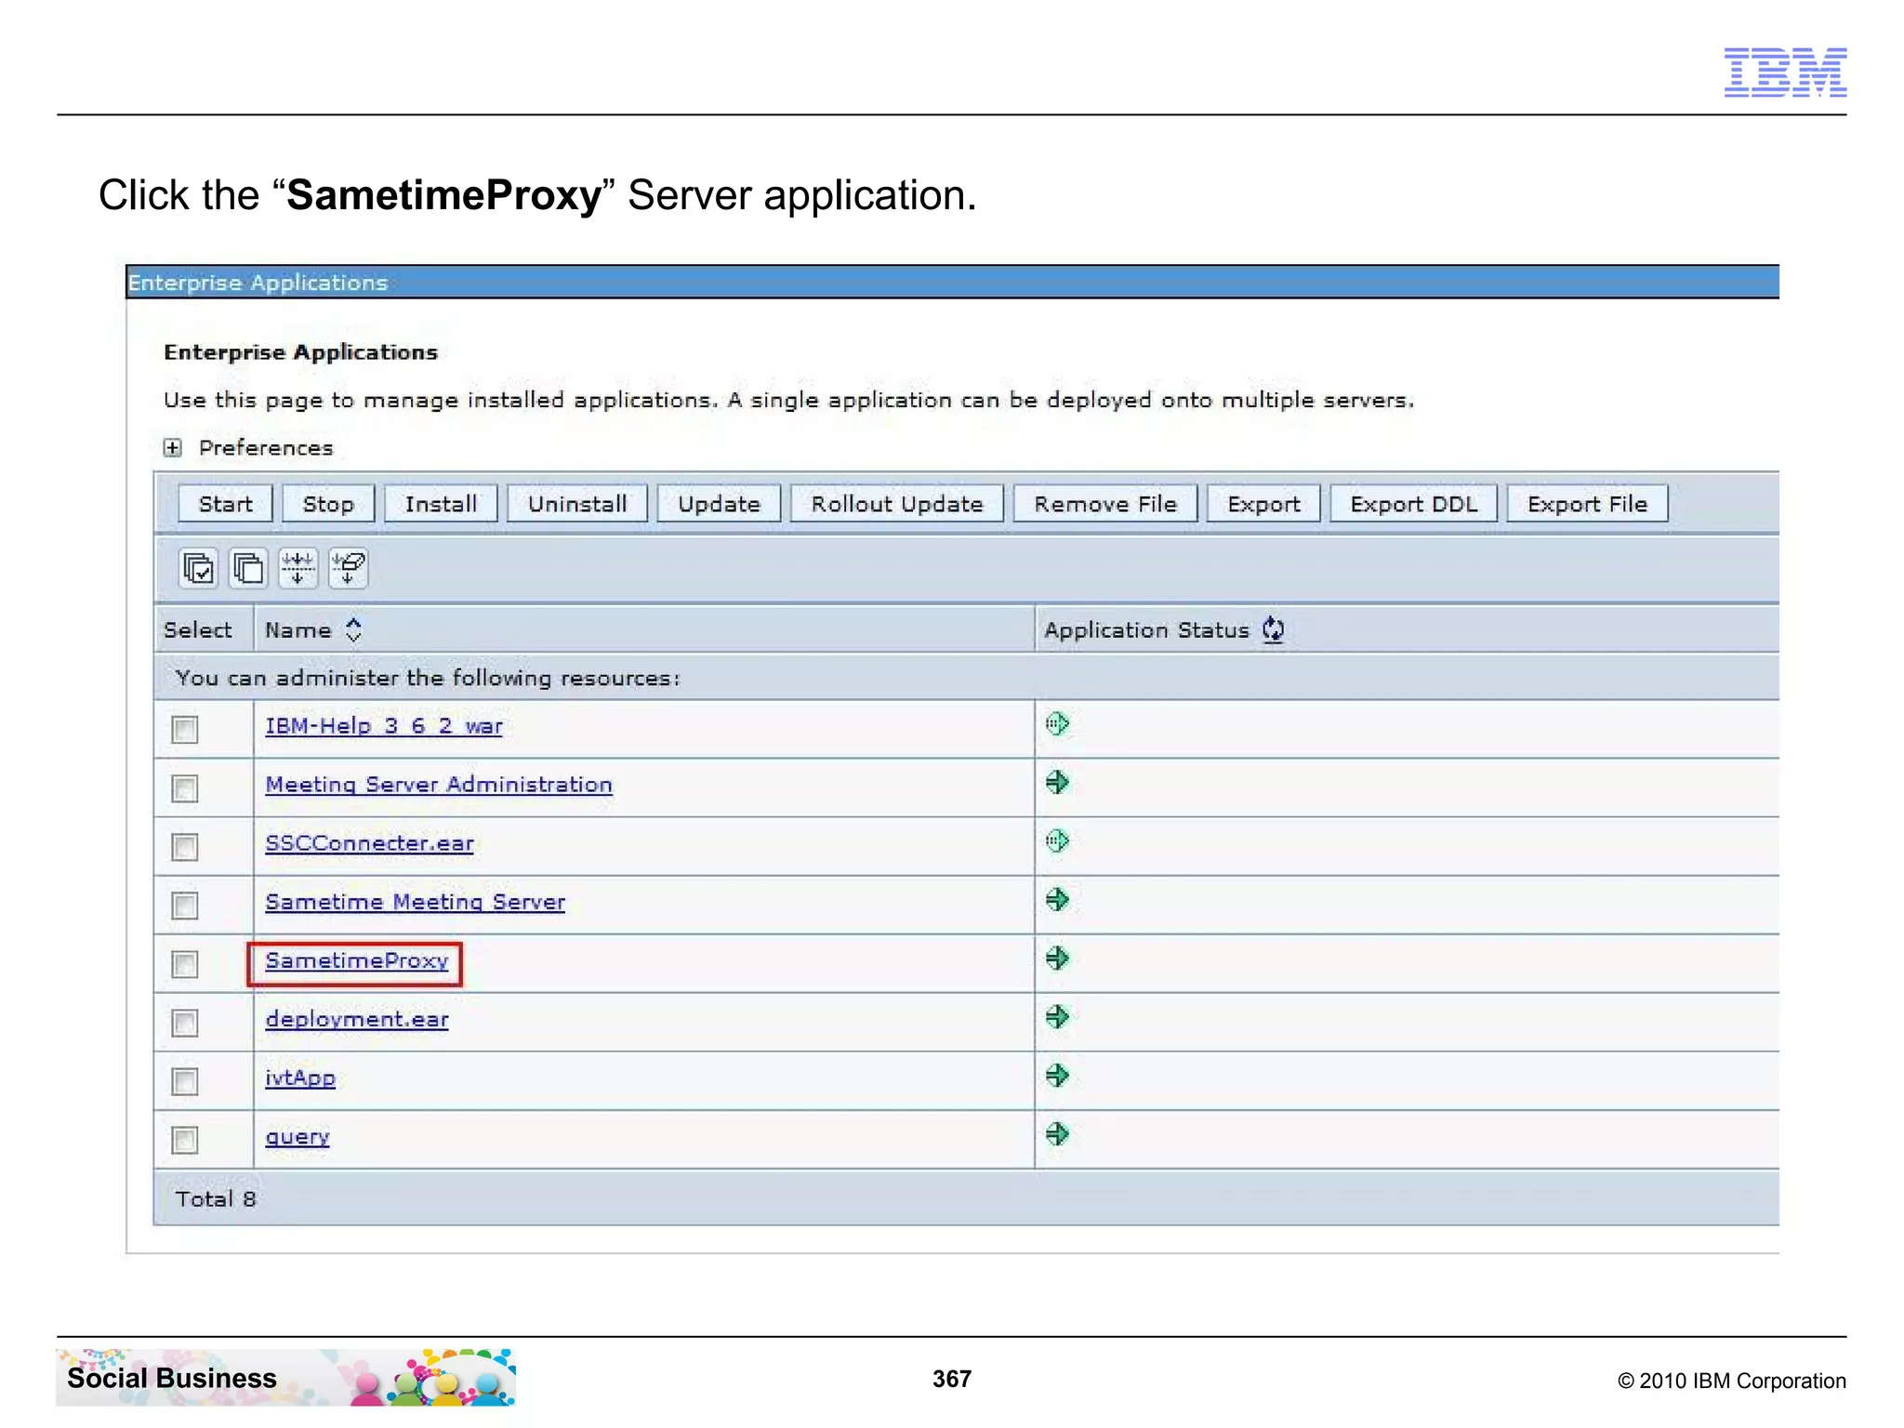Check the IBM-Help_3_6_2_war checkbox
Screen dimensions: 1904x1428
185,730
